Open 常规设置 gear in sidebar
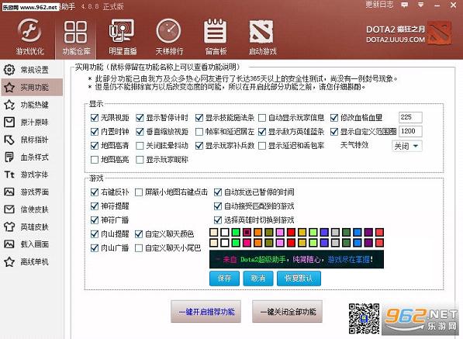The height and width of the screenshot is (339, 463). (9, 70)
